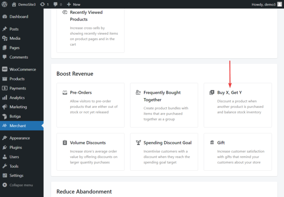This screenshot has width=284, height=197.
Task: Open the Gift module card
Action: (238, 152)
